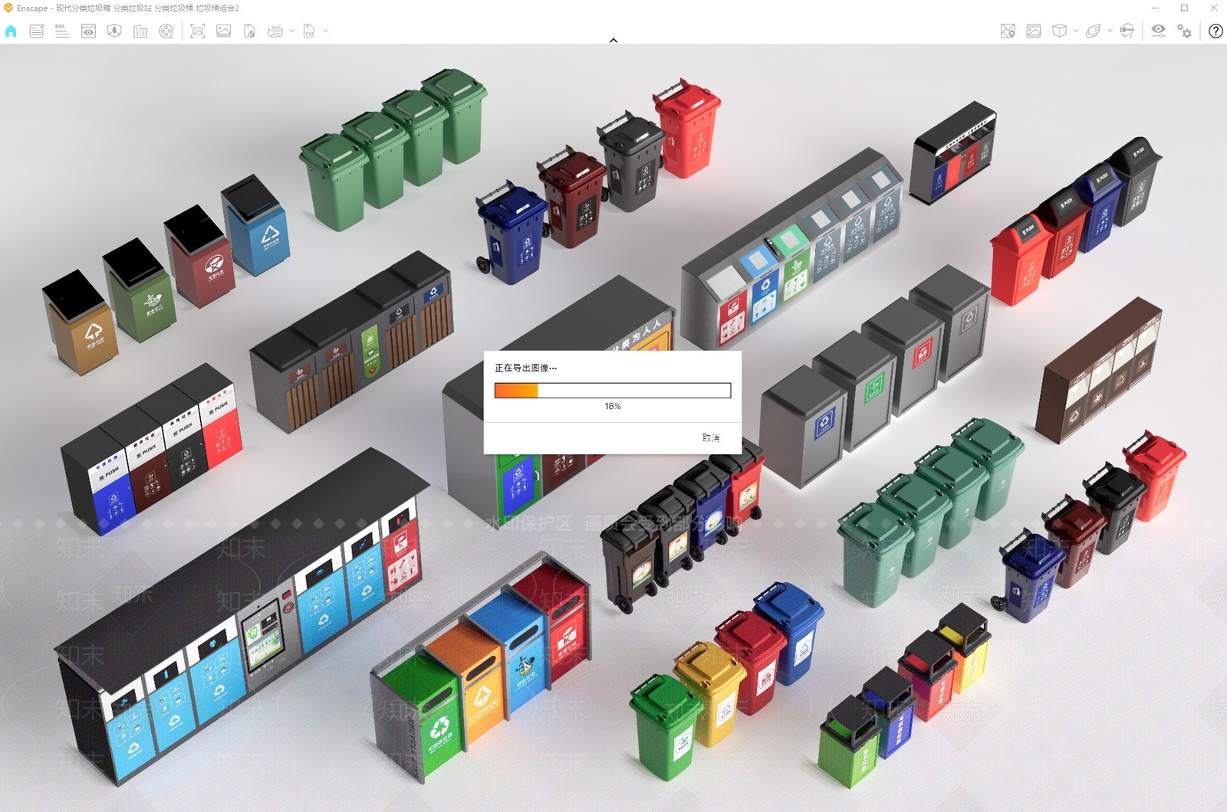
Task: Click the EXE standalone export icon
Action: (x=309, y=31)
